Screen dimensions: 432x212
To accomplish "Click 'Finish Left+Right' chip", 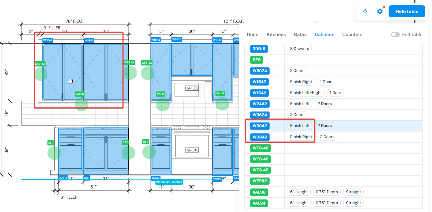I will (x=306, y=93).
